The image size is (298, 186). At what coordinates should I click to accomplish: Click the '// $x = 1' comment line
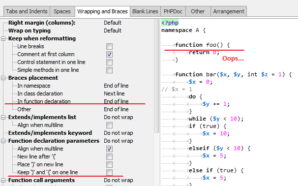coord(177,89)
